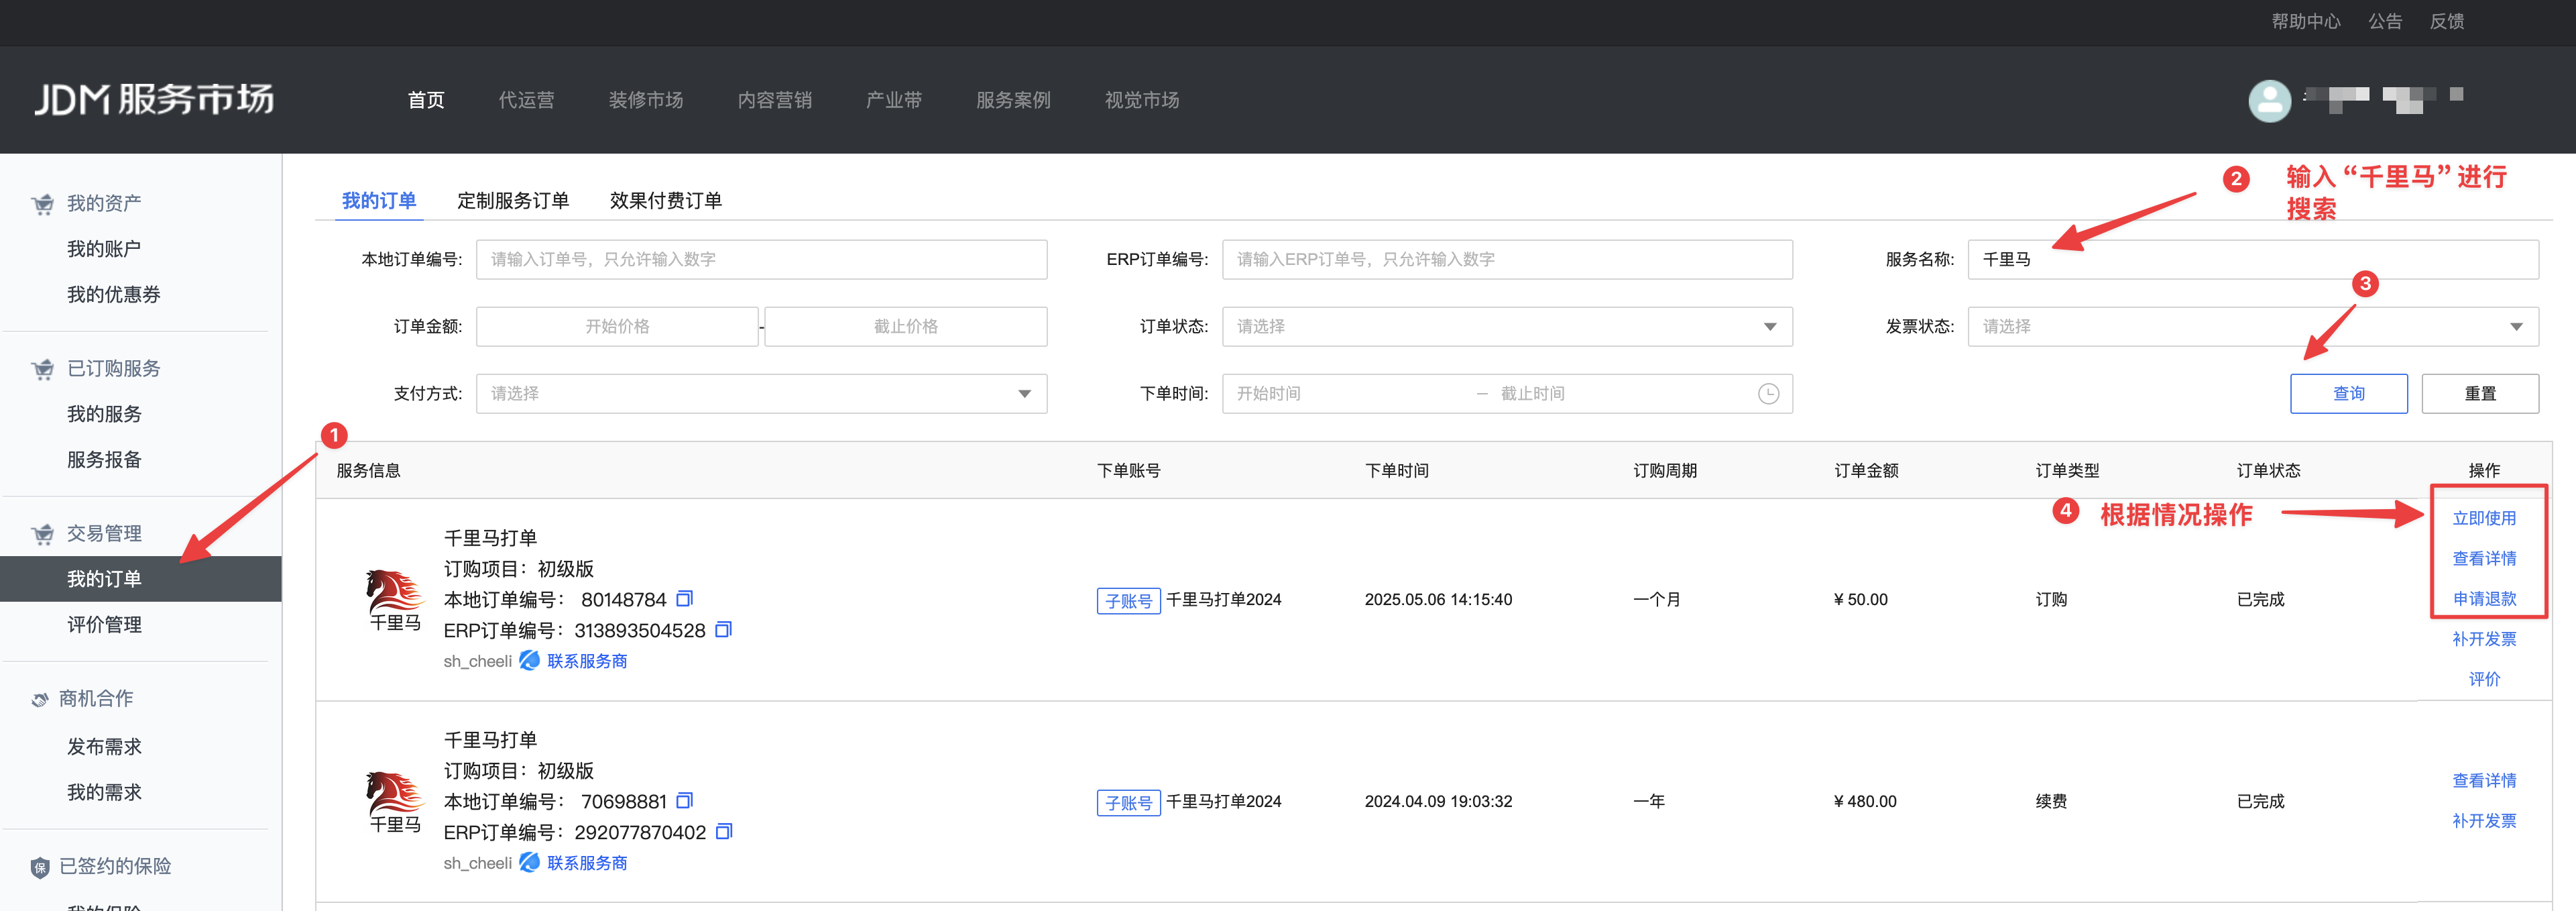Open the 发票状态 dropdown
The height and width of the screenshot is (911, 2576).
[x=2253, y=327]
